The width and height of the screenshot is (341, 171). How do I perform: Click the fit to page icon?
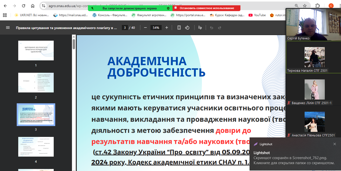[x=179, y=28]
